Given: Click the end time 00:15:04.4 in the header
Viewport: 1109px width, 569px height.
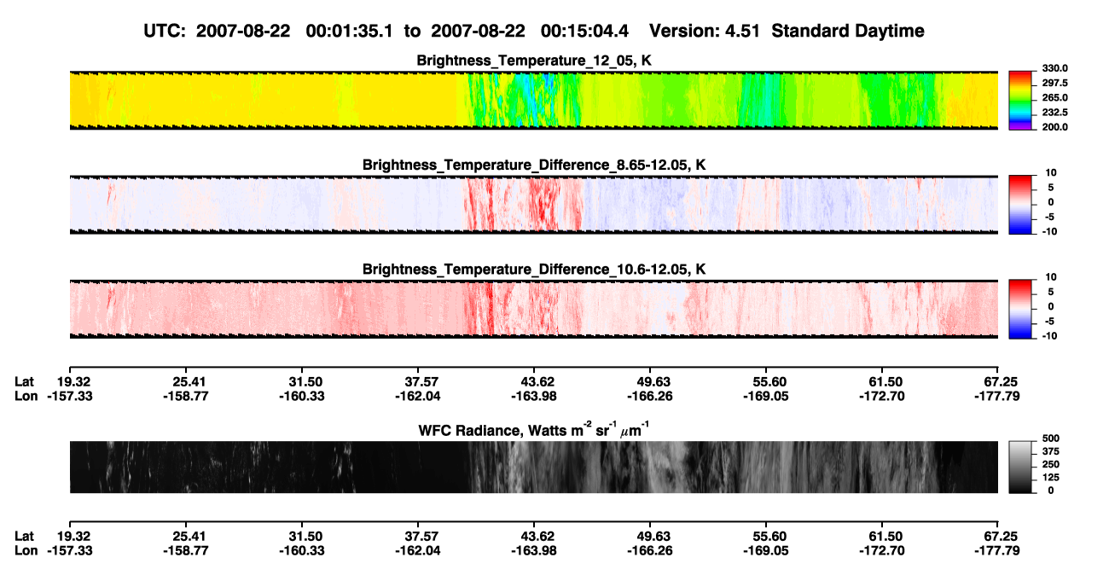Looking at the screenshot, I should point(584,32).
